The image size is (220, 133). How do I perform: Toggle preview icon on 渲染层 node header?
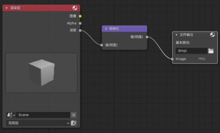[x=75, y=8]
